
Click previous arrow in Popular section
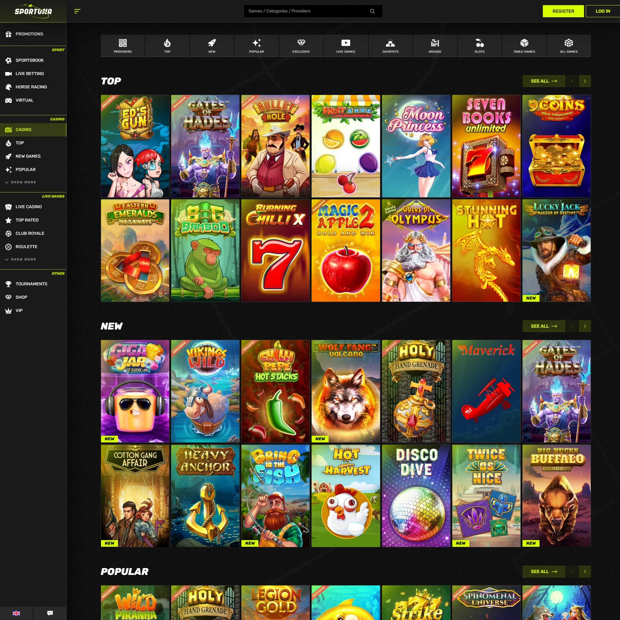click(x=572, y=572)
